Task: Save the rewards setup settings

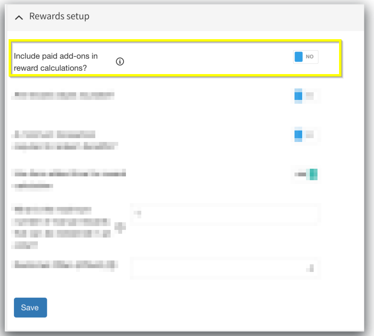Action: coord(30,307)
